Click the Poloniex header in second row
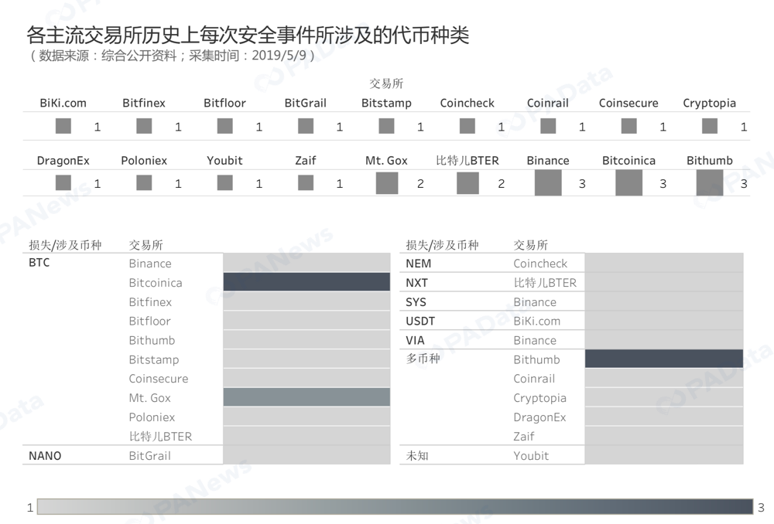 (x=144, y=161)
